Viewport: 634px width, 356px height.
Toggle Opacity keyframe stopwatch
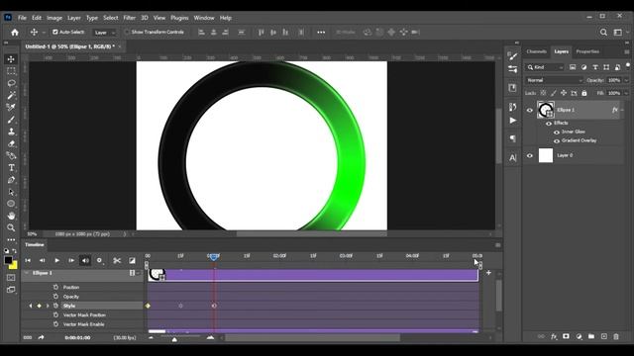[x=55, y=297]
